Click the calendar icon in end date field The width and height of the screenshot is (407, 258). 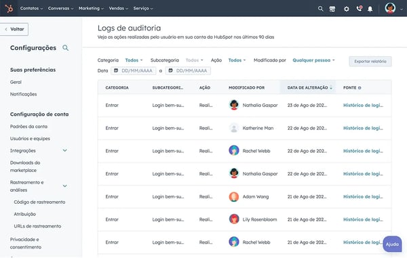click(x=170, y=70)
